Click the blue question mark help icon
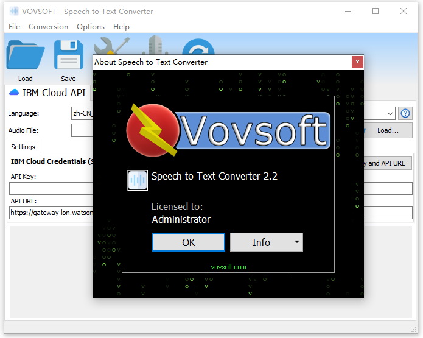 [405, 113]
